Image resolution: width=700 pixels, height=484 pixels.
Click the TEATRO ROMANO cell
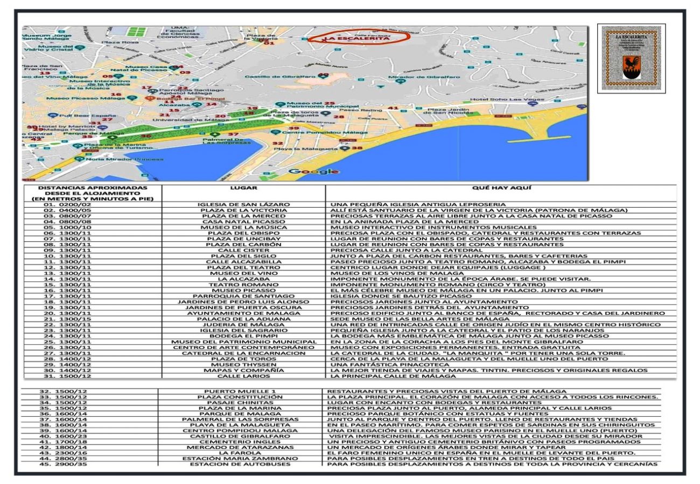click(243, 284)
